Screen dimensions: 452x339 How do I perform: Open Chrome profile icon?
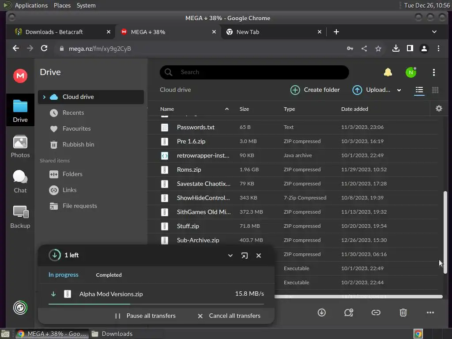[424, 49]
